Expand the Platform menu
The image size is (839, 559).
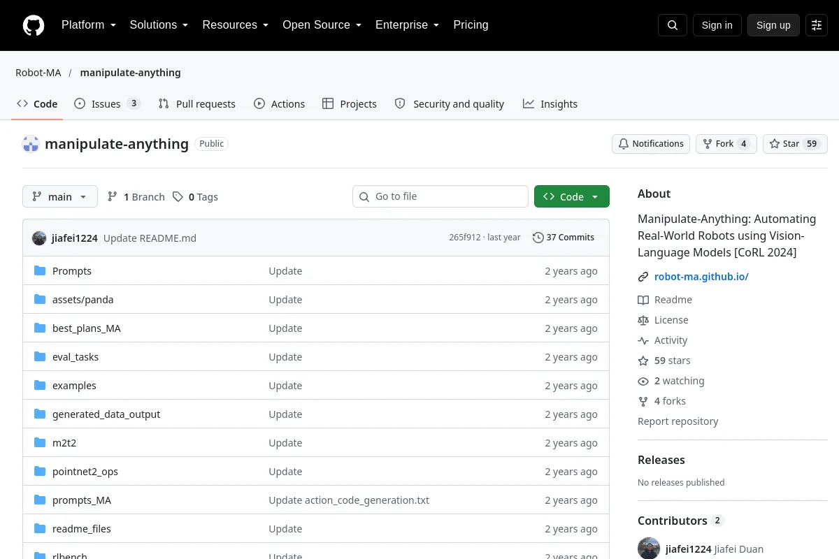pos(89,25)
